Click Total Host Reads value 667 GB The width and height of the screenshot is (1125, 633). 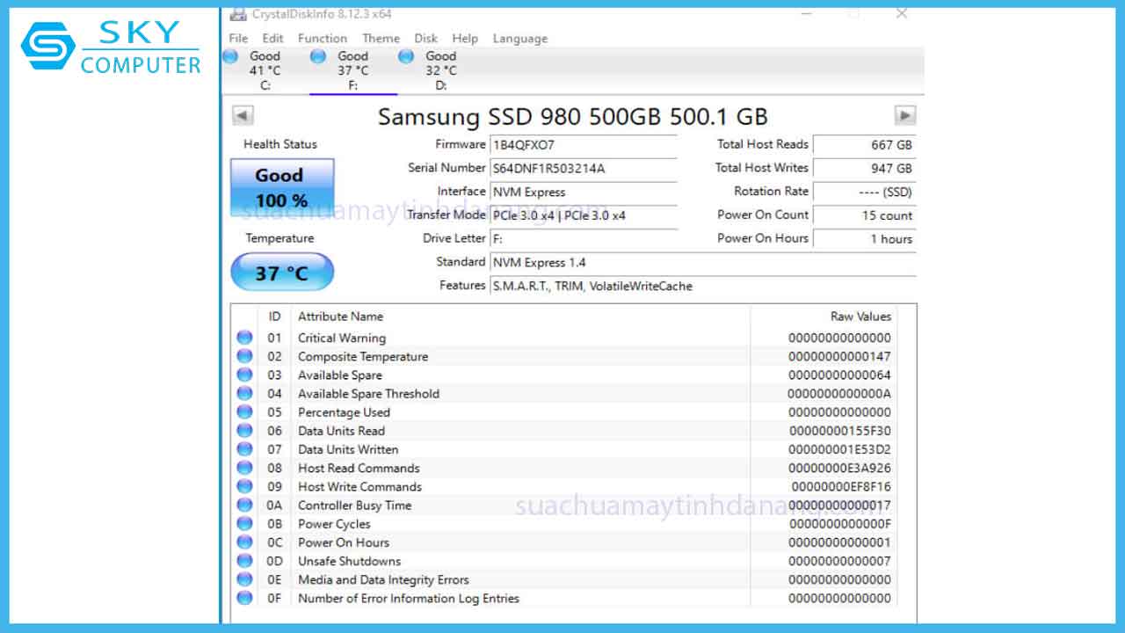pos(864,145)
